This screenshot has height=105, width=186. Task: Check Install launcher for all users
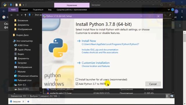[x=77, y=79]
